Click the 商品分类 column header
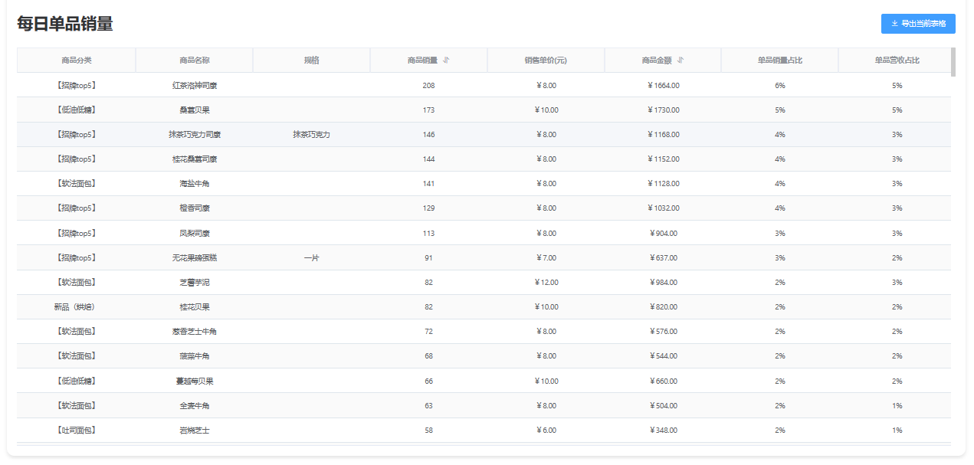The width and height of the screenshot is (974, 465). 77,61
